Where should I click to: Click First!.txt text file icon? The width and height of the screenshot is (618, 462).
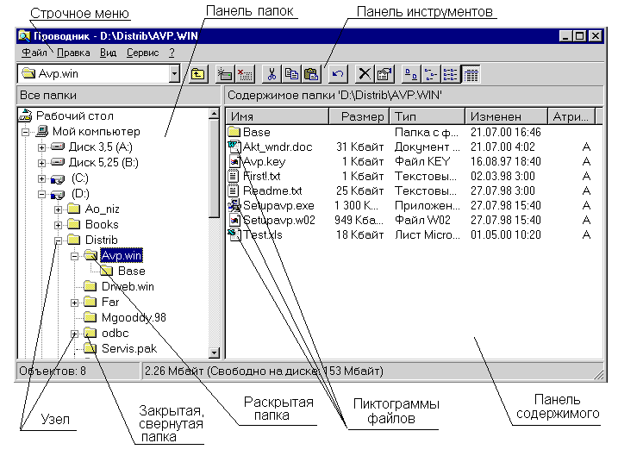coord(234,176)
